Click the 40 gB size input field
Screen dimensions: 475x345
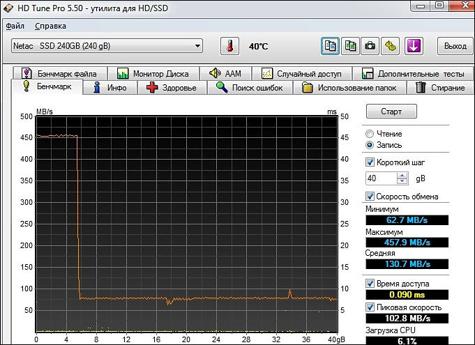point(381,178)
